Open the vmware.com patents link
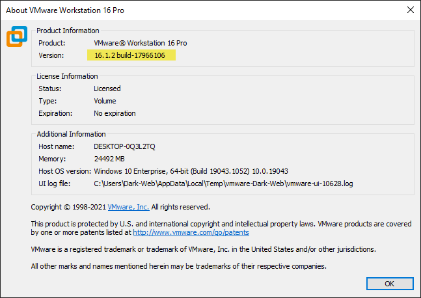421x298 pixels. coord(191,232)
